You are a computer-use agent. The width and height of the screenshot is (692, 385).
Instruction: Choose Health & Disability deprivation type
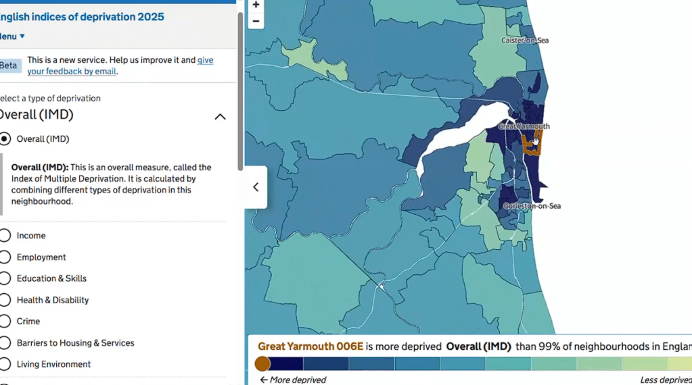[x=5, y=300]
